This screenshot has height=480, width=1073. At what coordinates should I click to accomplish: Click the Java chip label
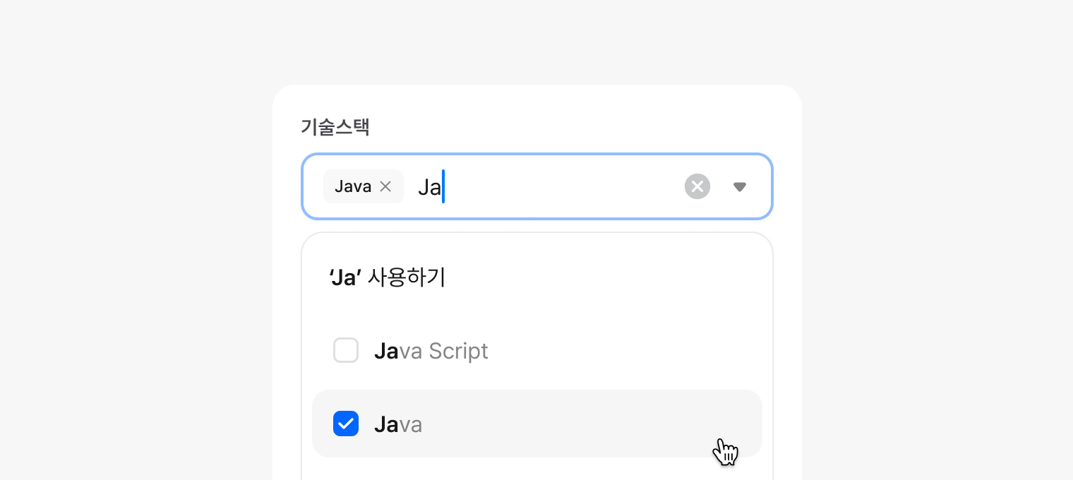353,186
